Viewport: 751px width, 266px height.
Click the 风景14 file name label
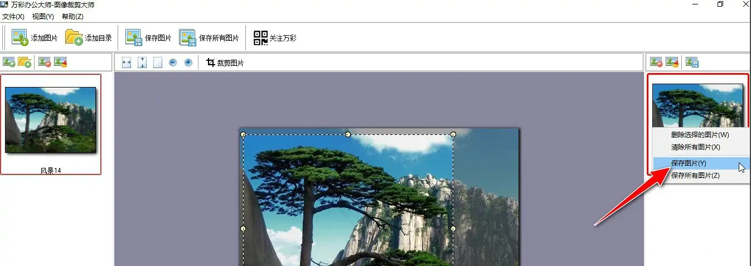[x=51, y=171]
